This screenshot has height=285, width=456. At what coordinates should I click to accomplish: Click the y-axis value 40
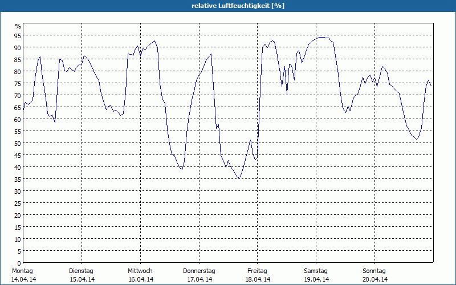(x=18, y=168)
